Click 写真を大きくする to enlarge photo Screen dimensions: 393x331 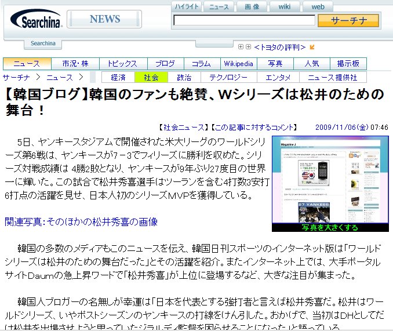[x=330, y=227]
